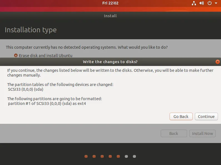The image size is (221, 165).
Task: Click the If you continue warning text
Action: pos(110,73)
